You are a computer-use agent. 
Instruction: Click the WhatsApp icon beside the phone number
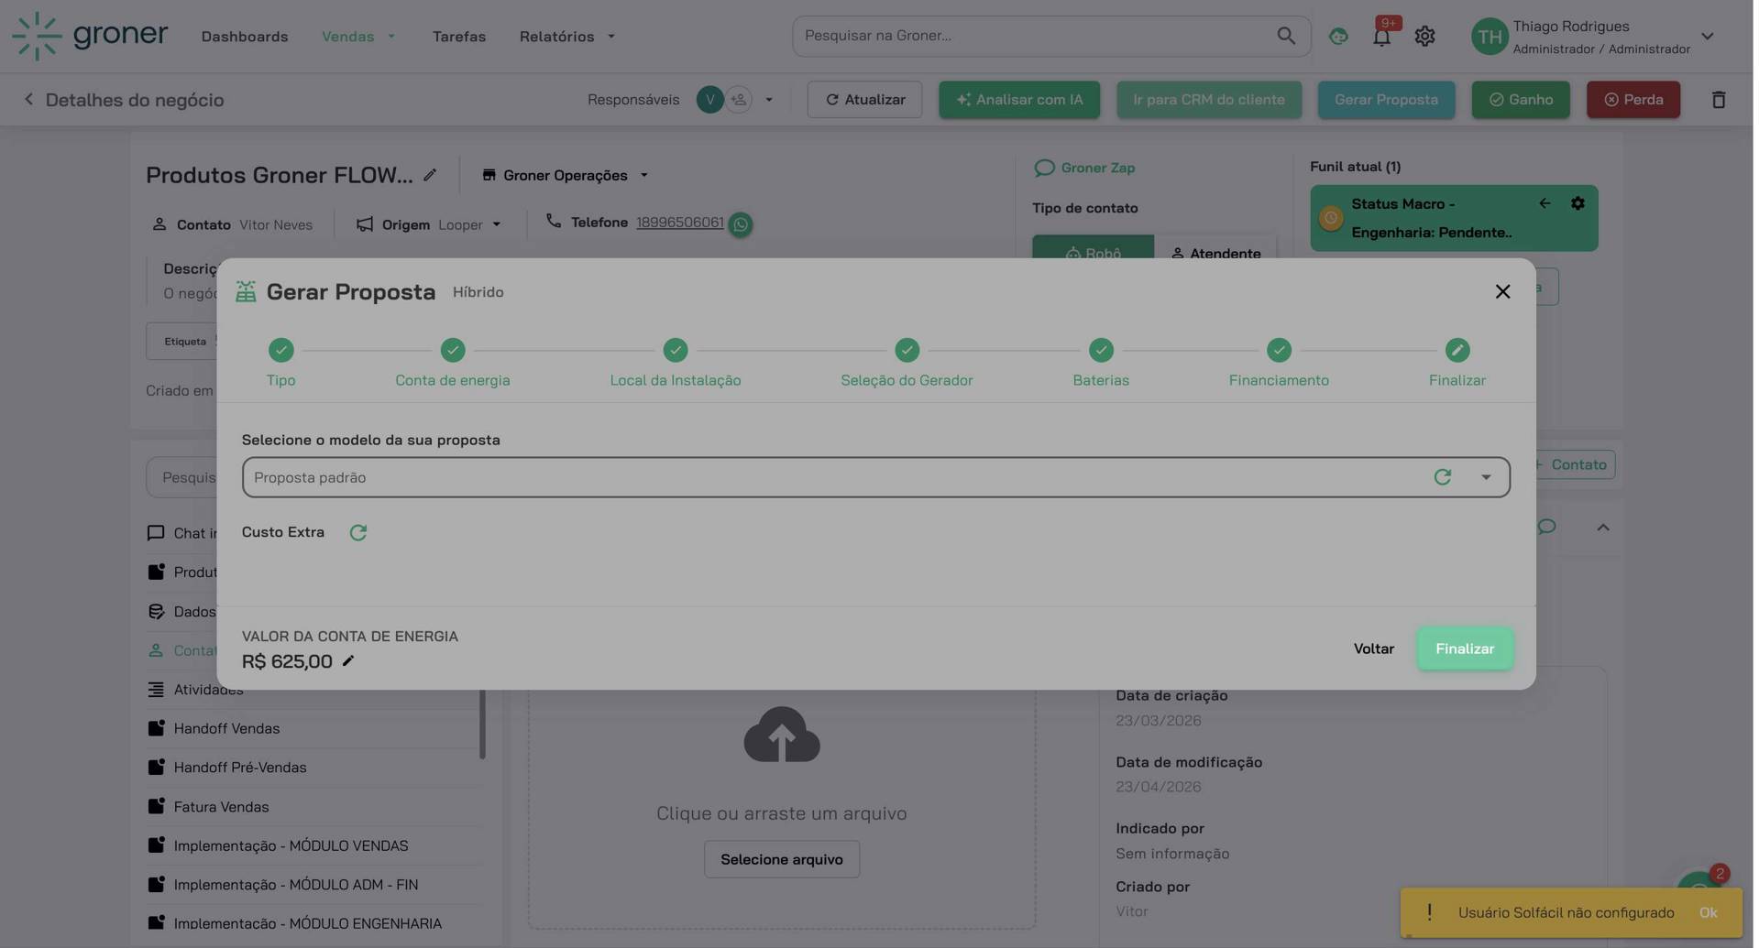[x=741, y=224]
